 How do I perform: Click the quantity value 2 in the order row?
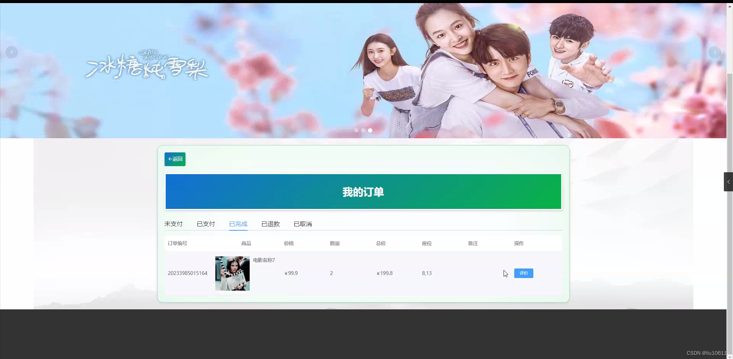331,273
